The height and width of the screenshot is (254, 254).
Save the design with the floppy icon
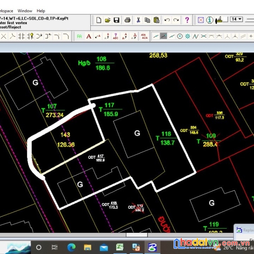(116, 20)
